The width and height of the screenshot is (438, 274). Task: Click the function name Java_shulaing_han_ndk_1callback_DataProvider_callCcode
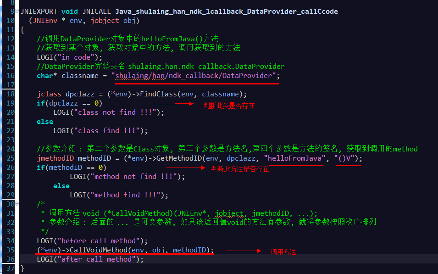pyautogui.click(x=227, y=11)
